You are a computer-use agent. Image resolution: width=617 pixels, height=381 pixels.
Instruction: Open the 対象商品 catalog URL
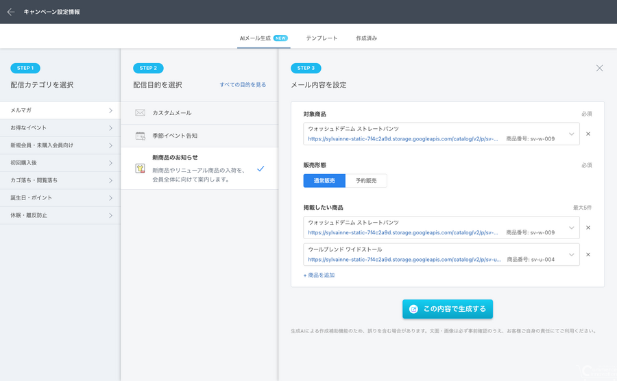coord(402,139)
